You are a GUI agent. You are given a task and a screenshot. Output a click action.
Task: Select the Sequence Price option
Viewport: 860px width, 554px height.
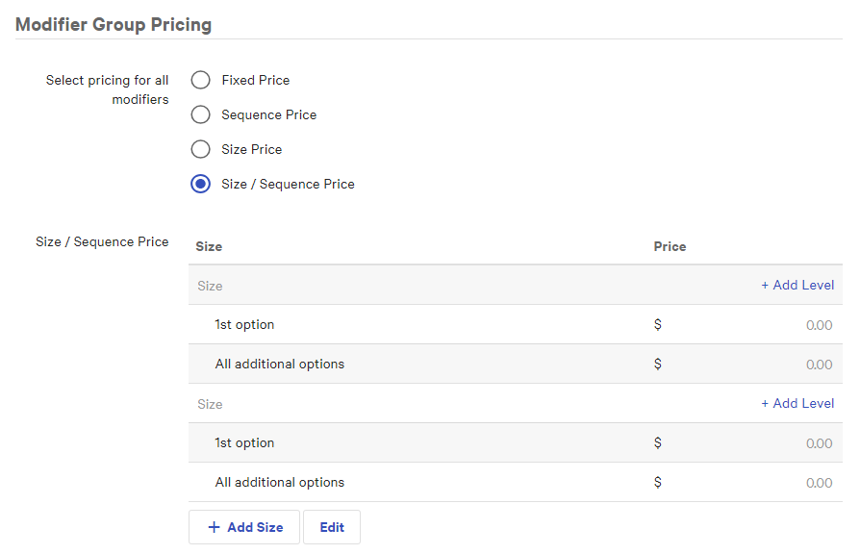pyautogui.click(x=200, y=114)
